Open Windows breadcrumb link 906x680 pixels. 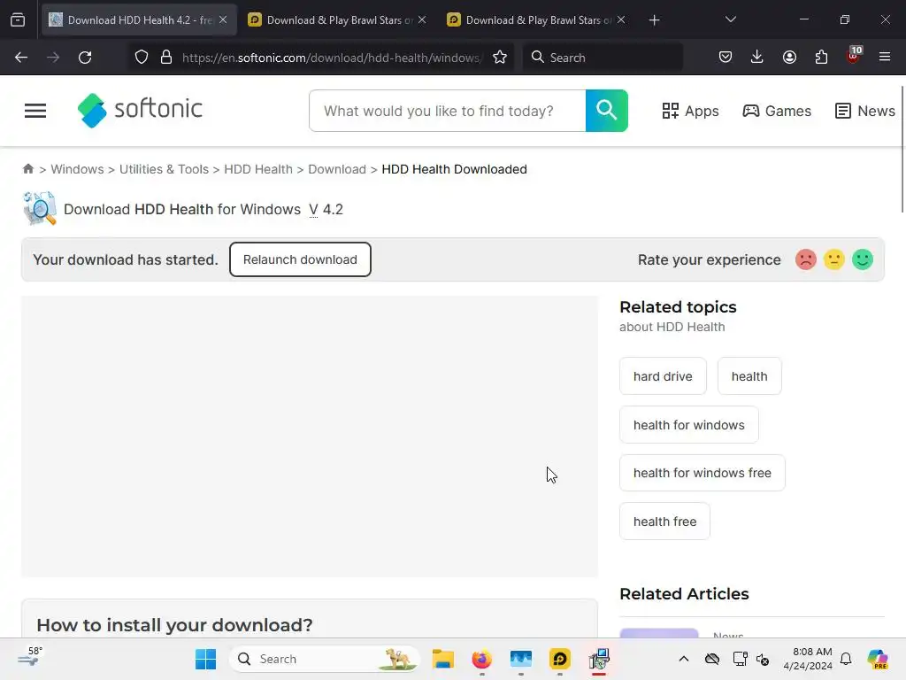pos(78,169)
